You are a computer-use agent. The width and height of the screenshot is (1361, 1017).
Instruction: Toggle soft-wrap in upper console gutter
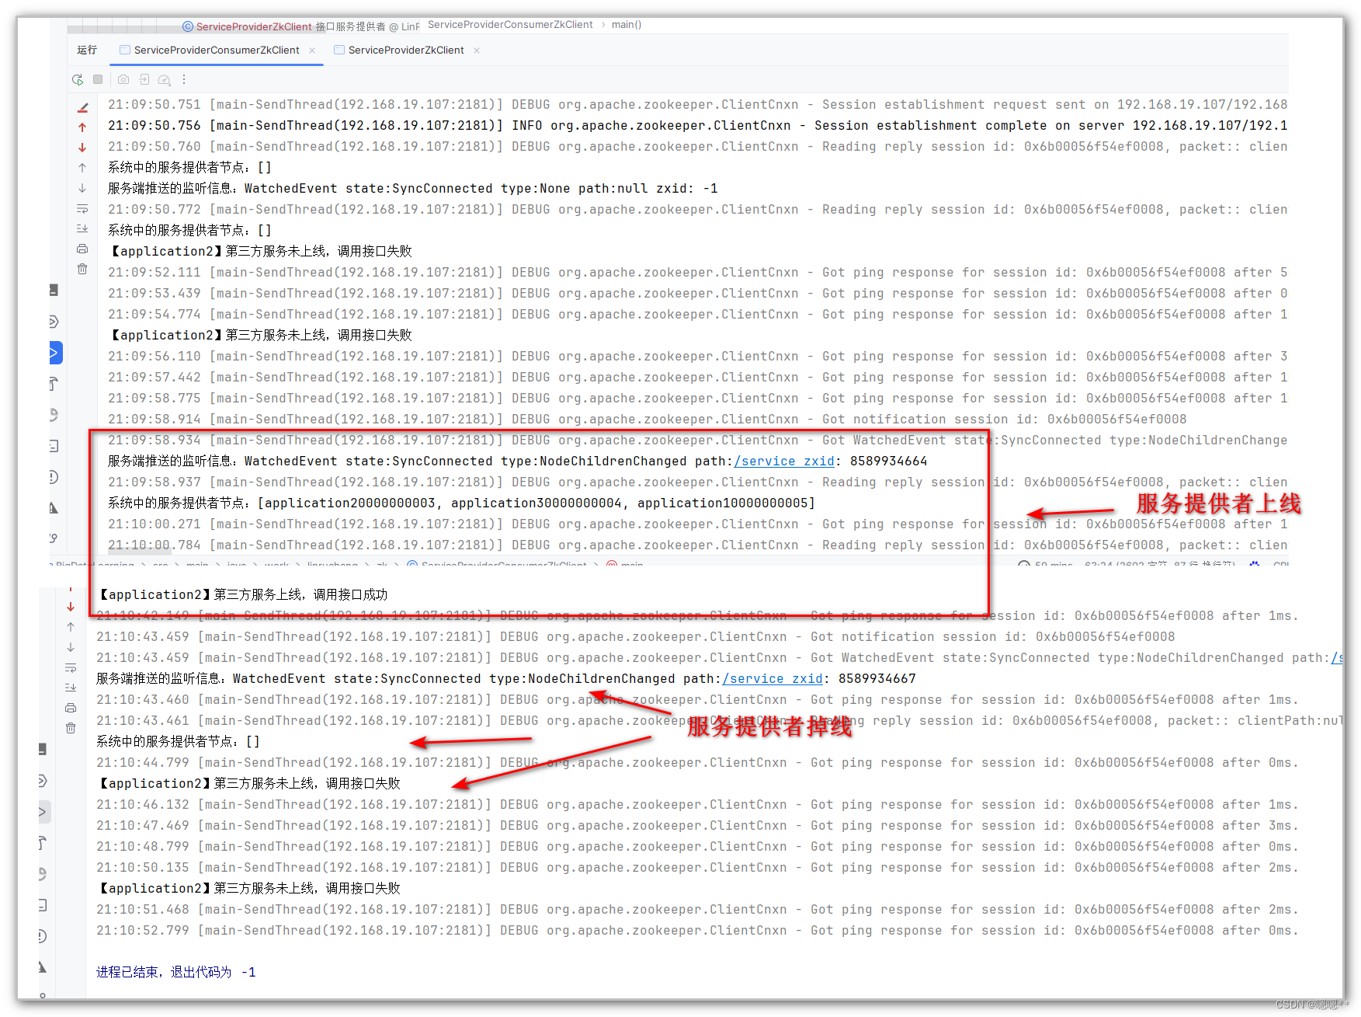(x=82, y=209)
